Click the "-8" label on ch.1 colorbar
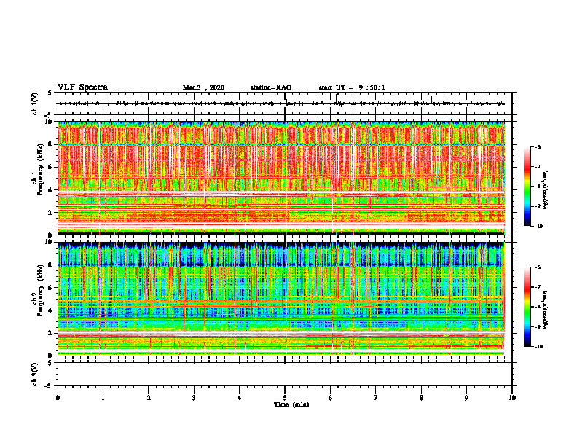Viewport: 577px width, 446px height. click(x=537, y=187)
